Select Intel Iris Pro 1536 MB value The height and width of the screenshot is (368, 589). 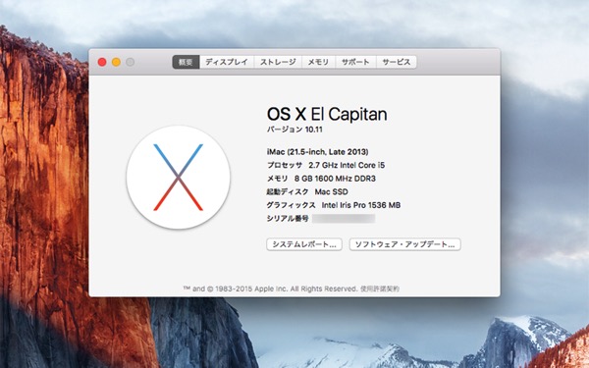[361, 205]
